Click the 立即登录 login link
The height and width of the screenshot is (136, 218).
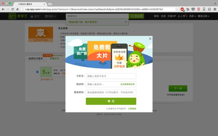pos(132,109)
